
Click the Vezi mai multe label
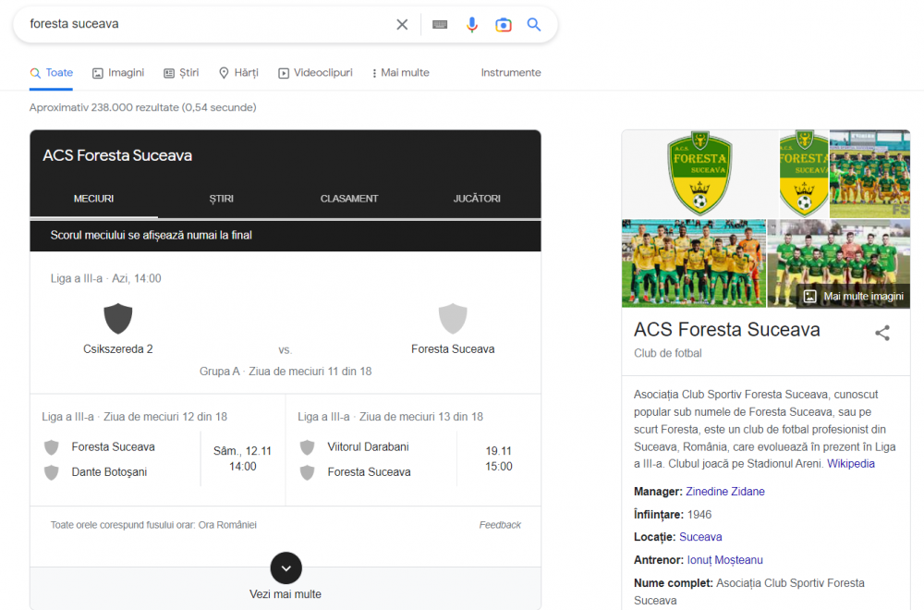tap(286, 594)
